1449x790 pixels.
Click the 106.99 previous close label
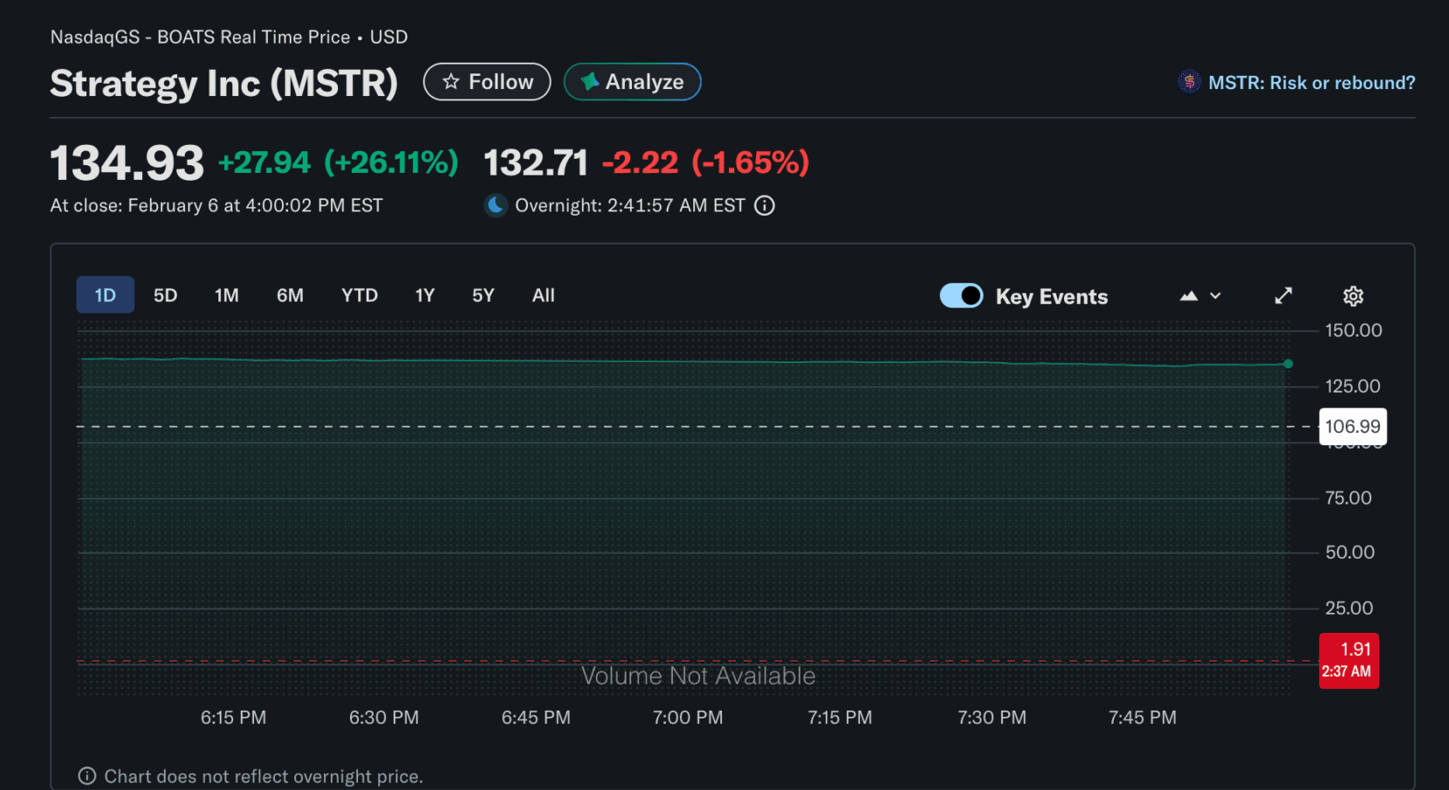1352,426
